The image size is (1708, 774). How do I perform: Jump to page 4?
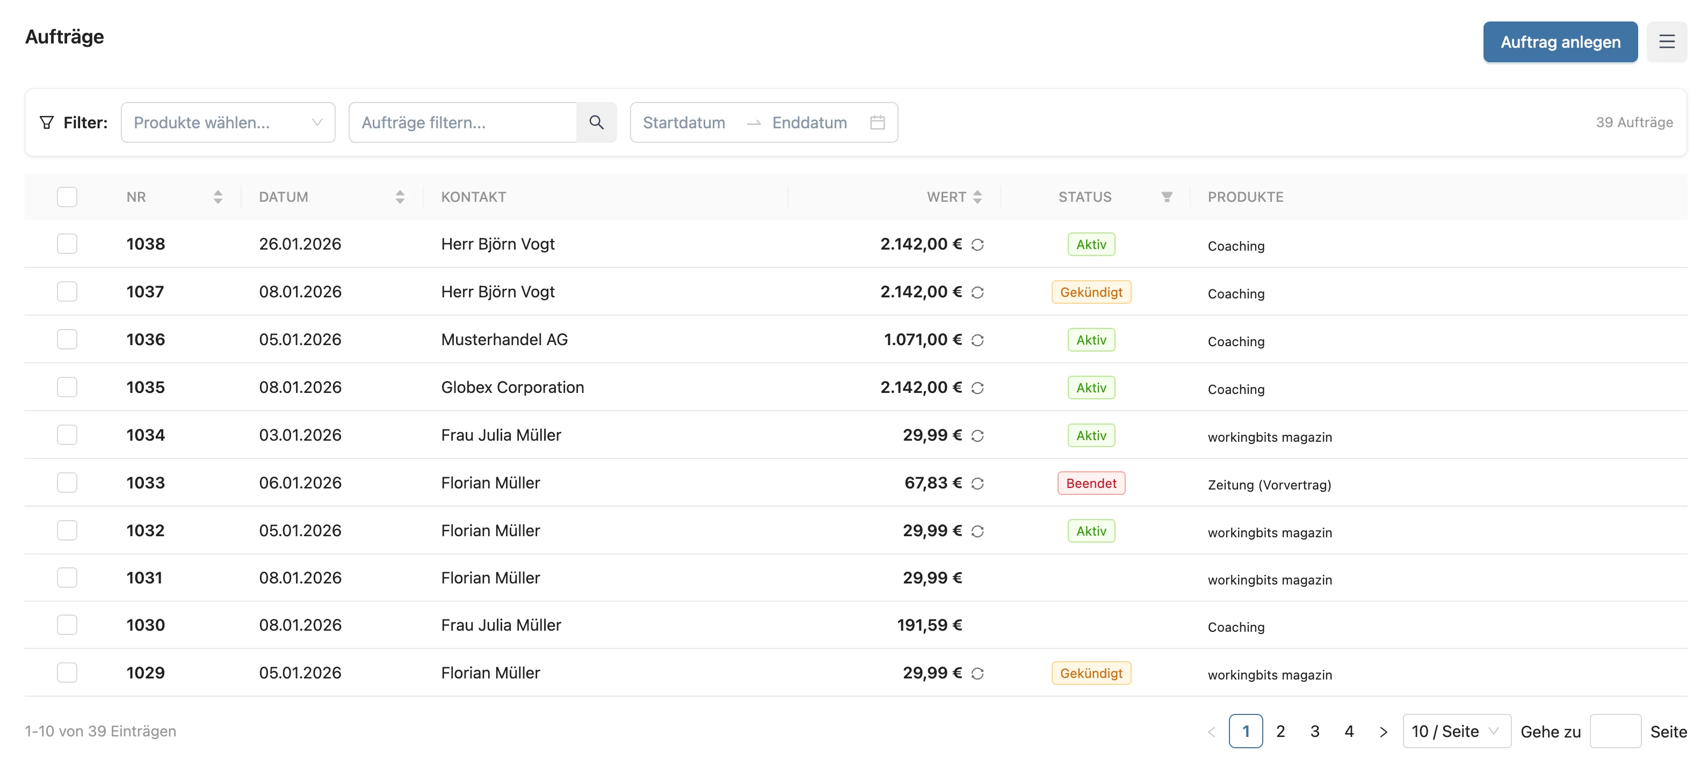pyautogui.click(x=1349, y=731)
